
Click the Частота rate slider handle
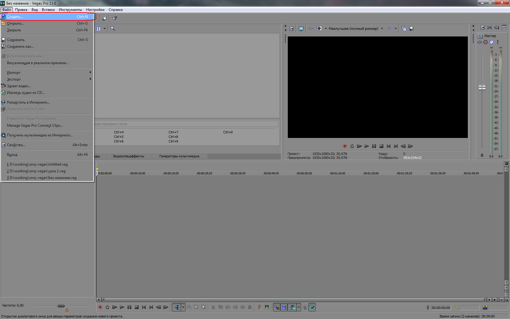(x=61, y=306)
